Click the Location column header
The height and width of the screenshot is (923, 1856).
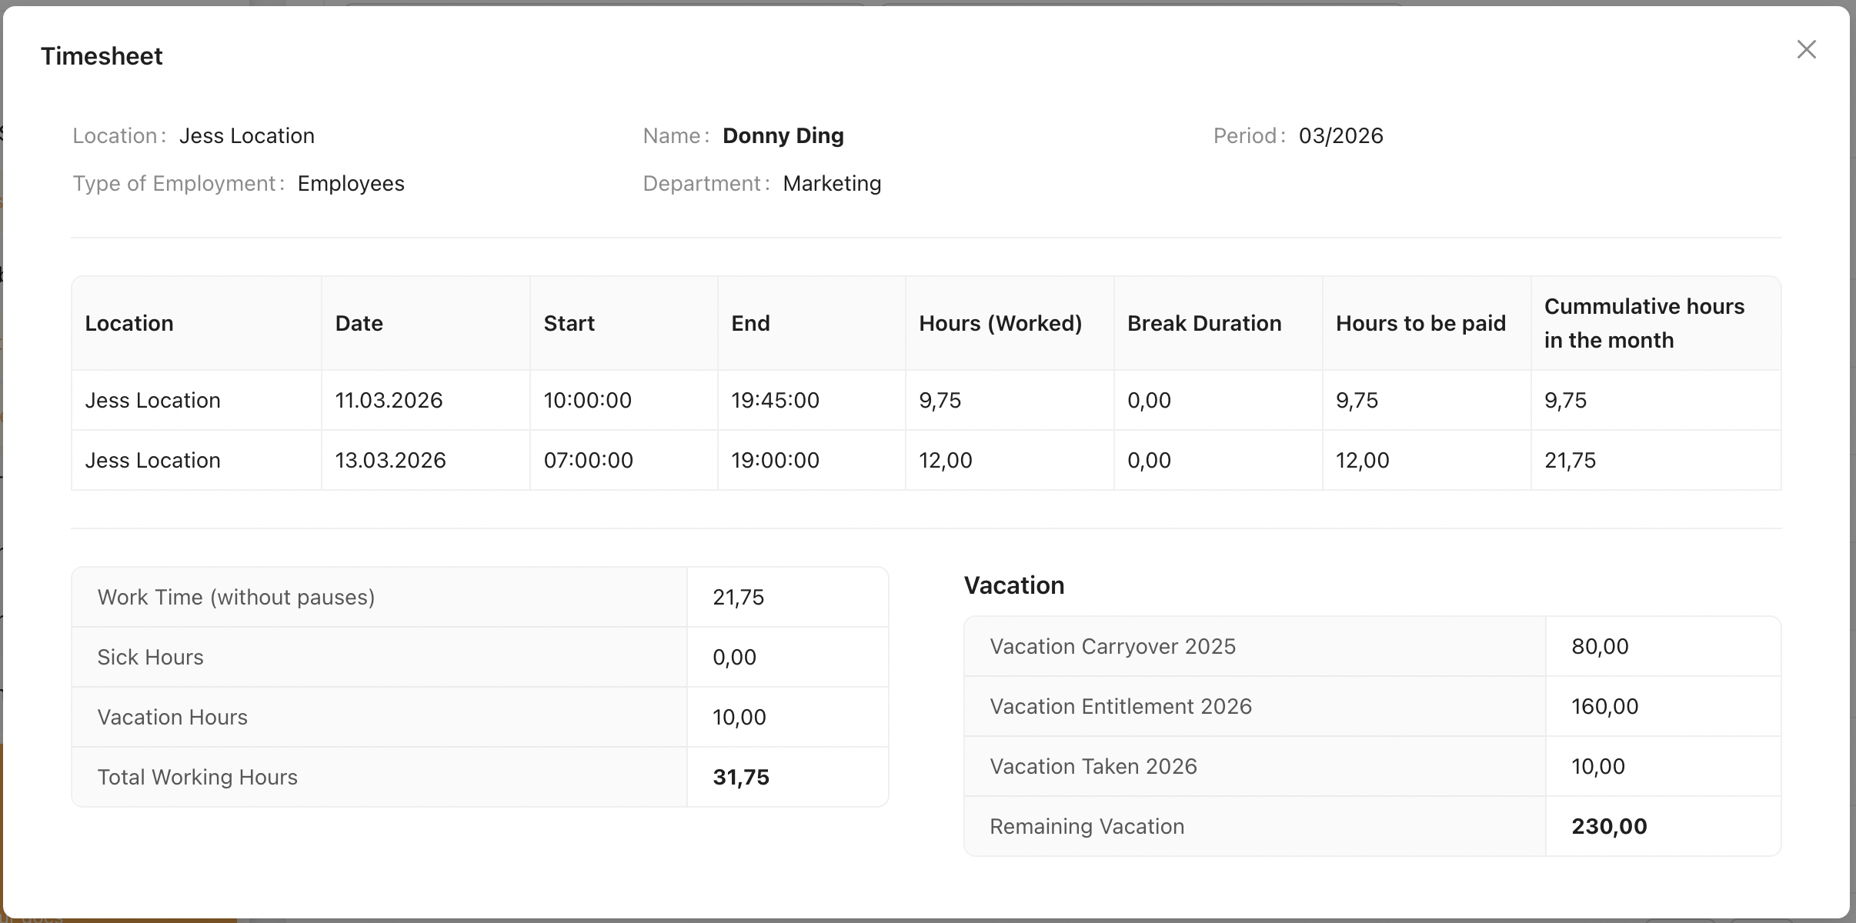[129, 324]
